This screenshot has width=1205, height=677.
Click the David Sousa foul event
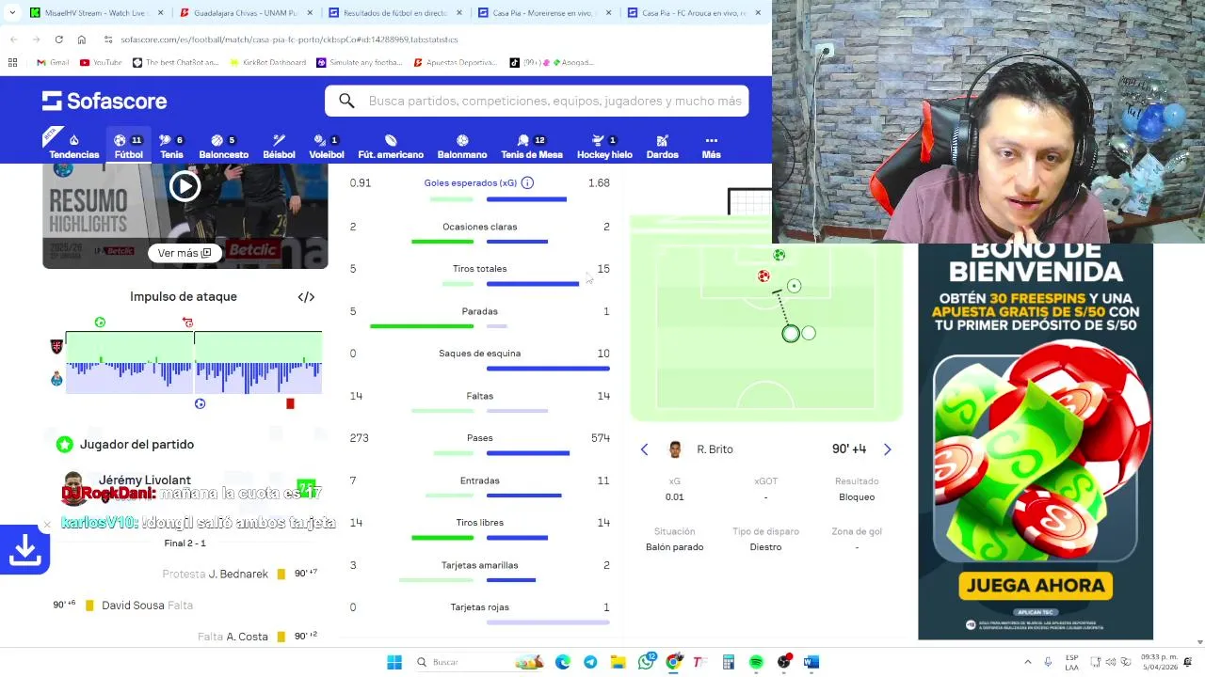coord(122,606)
